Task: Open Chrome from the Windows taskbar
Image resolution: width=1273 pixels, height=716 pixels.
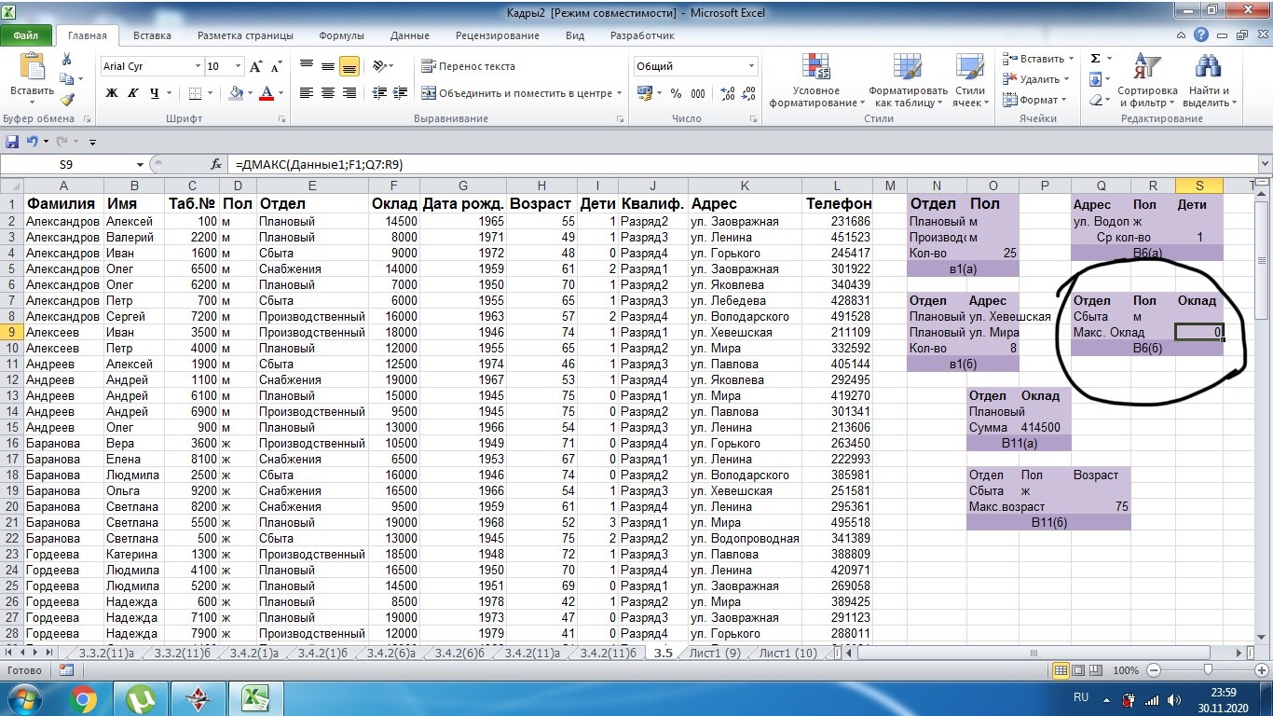Action: (83, 698)
